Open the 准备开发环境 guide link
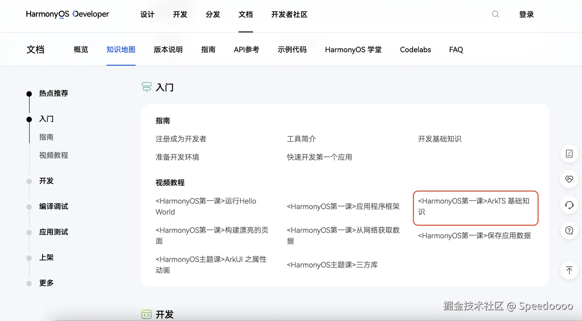 pos(177,157)
